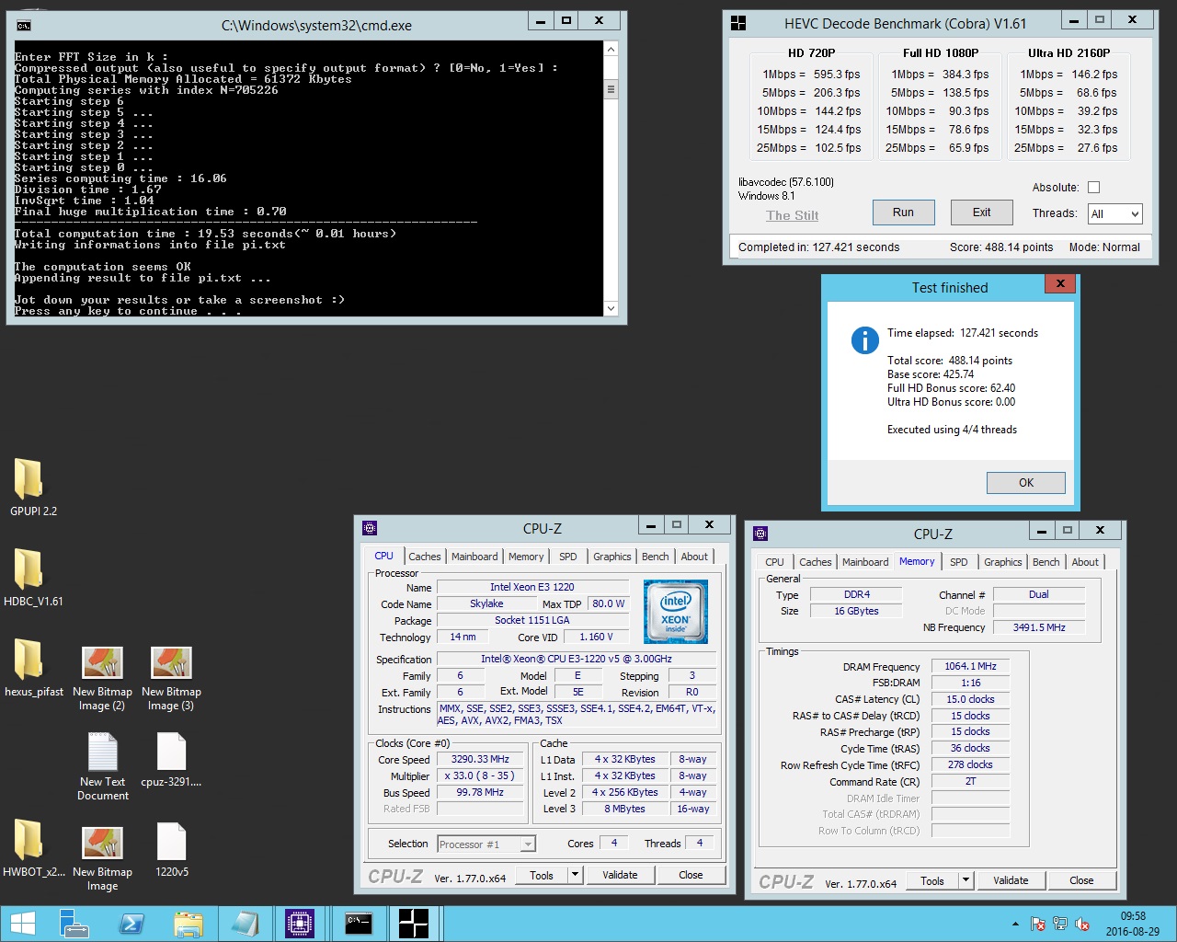This screenshot has width=1177, height=942.
Task: Switch to Memory tab in left CPU-Z
Action: tap(526, 557)
